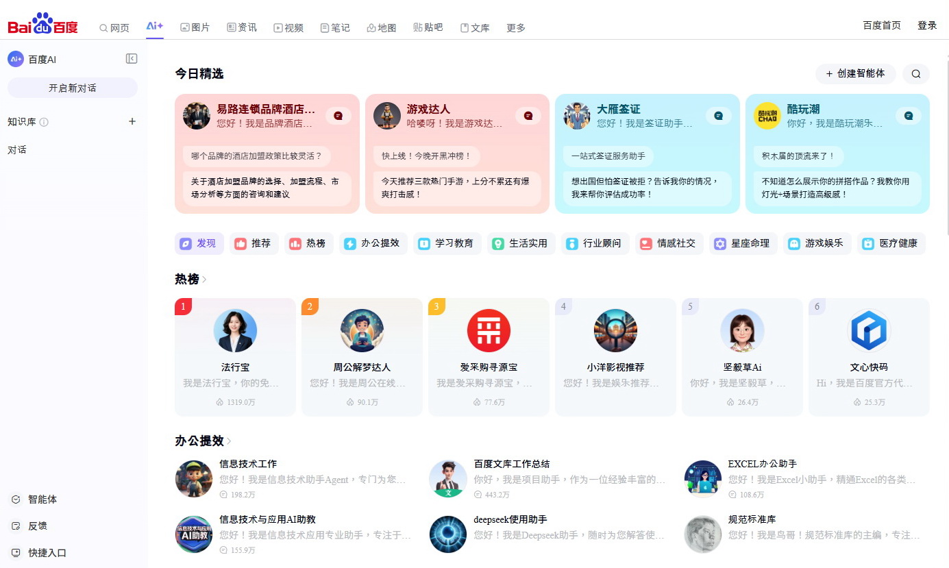
Task: Click 信息技术与应用AI助教 avatar icon
Action: (x=194, y=534)
